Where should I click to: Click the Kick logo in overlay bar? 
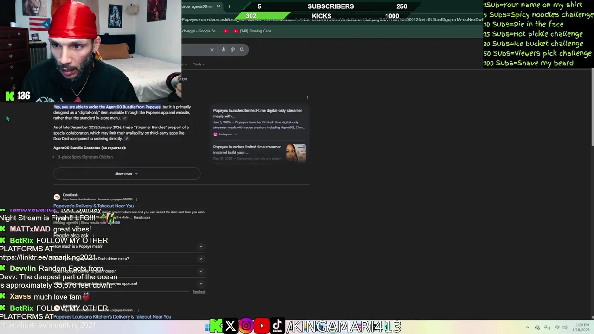point(216,326)
